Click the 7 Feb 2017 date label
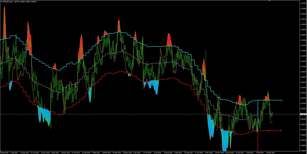This screenshot has width=307, height=154. tap(250, 152)
